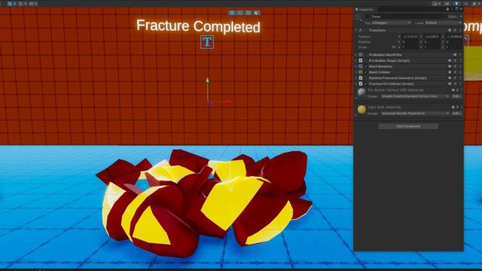Click ProBuilder MeshFilter component icon
This screenshot has height=271, width=482.
[x=361, y=55]
